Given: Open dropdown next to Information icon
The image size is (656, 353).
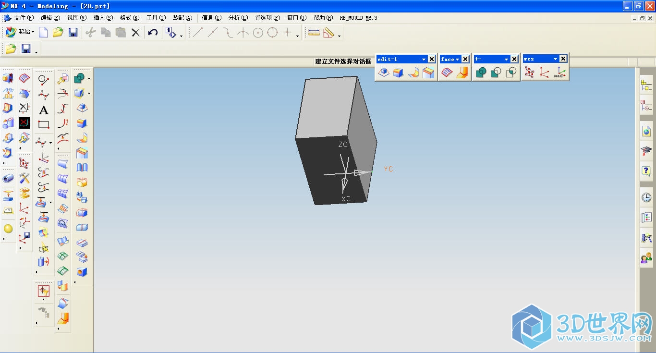Looking at the screenshot, I should [x=181, y=36].
